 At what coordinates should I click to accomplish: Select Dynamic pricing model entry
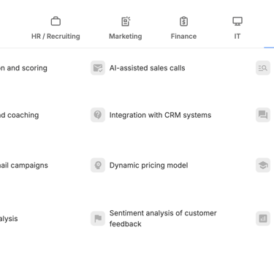click(149, 165)
